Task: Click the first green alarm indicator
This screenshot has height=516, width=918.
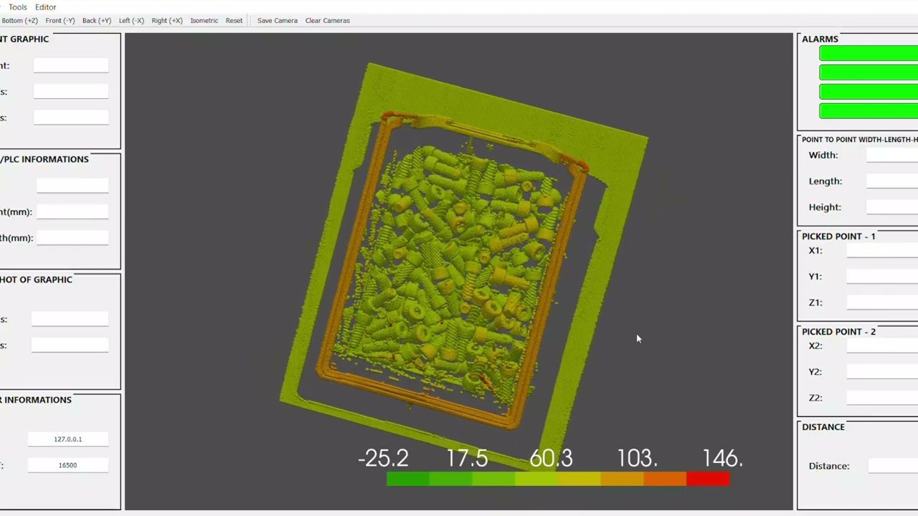Action: point(869,54)
